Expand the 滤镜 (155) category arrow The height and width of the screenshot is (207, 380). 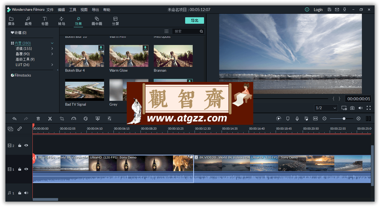(x=52, y=49)
